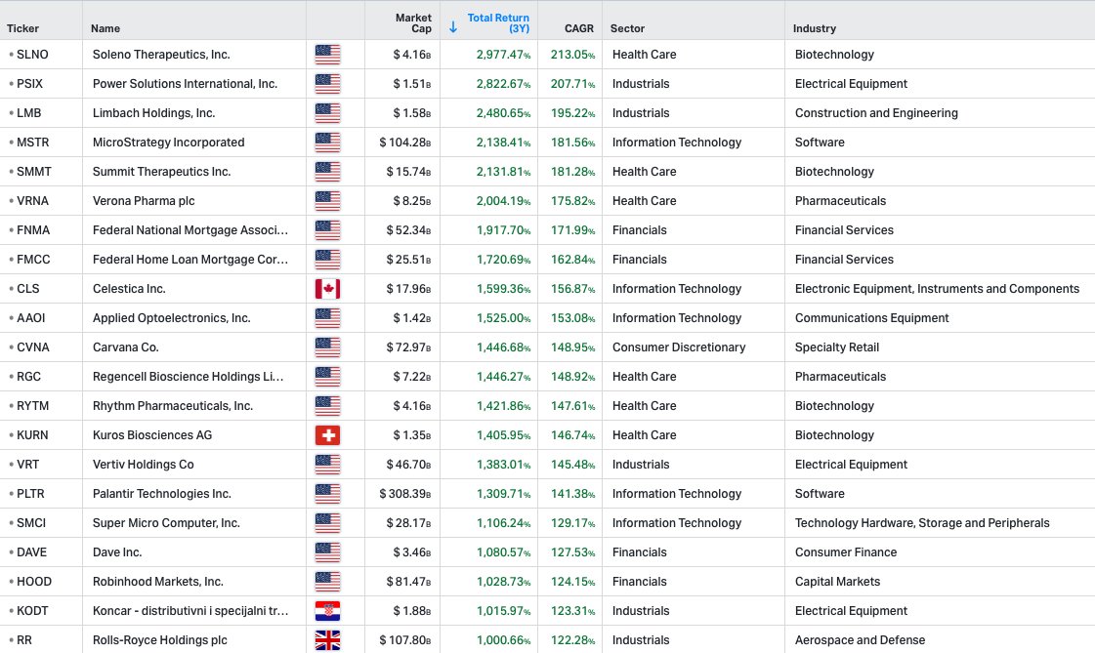Select Federal National Mortgage Association name

click(190, 230)
